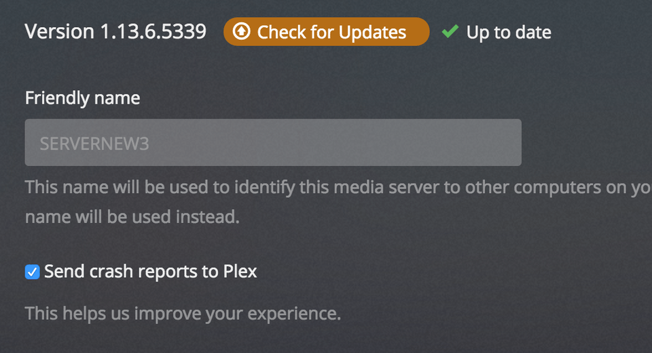
Task: Click the Send crash reports to Plex label
Action: pos(150,272)
